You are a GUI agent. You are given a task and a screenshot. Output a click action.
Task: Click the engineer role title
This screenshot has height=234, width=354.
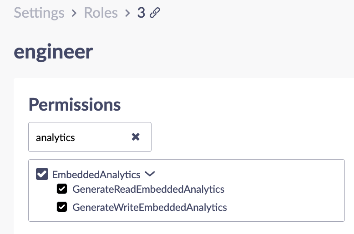tap(53, 52)
